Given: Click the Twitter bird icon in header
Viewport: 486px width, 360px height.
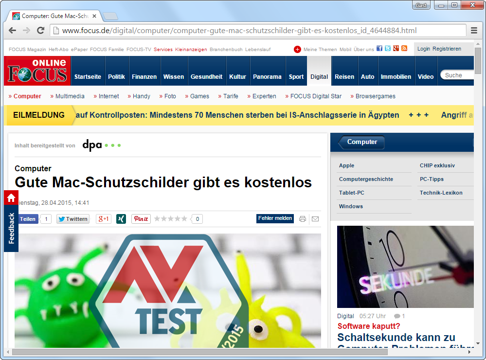Looking at the screenshot, I should (x=388, y=49).
